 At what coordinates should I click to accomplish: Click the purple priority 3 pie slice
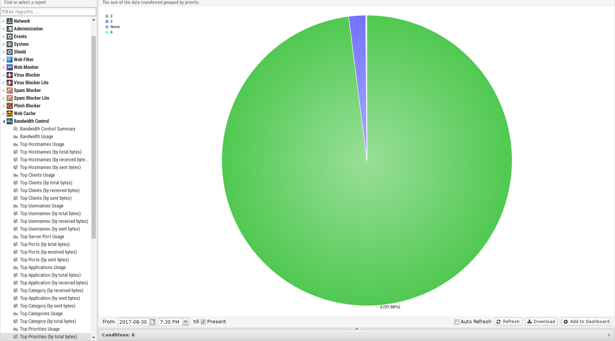point(360,58)
